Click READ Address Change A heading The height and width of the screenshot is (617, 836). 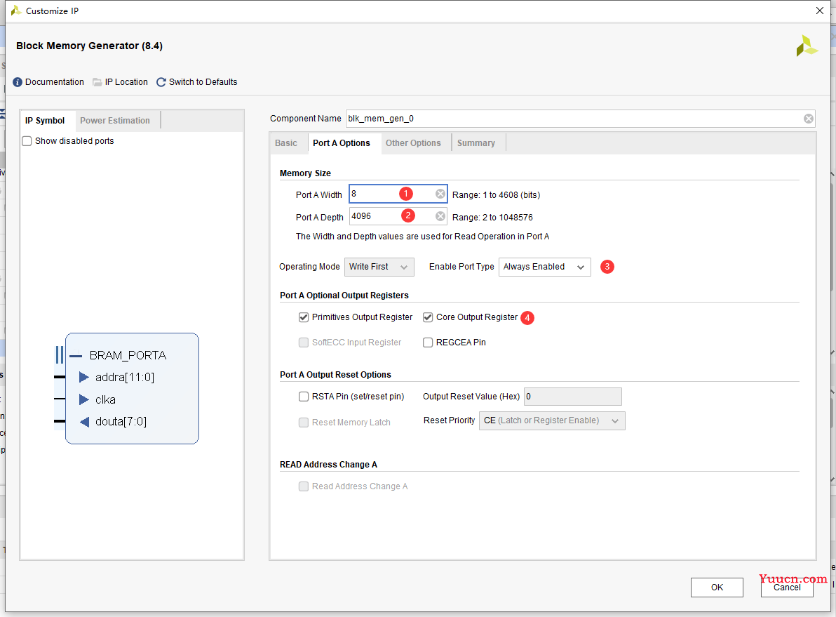click(x=328, y=465)
